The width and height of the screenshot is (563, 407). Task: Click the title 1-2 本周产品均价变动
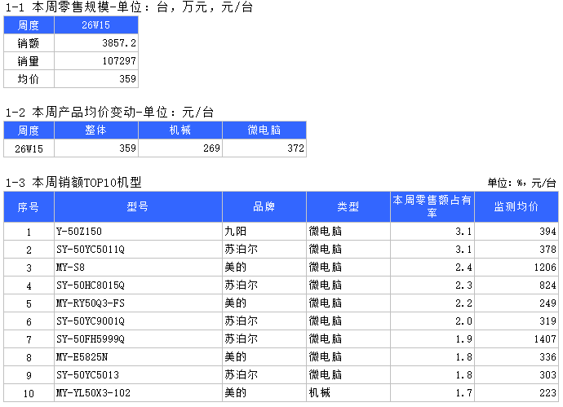click(109, 113)
